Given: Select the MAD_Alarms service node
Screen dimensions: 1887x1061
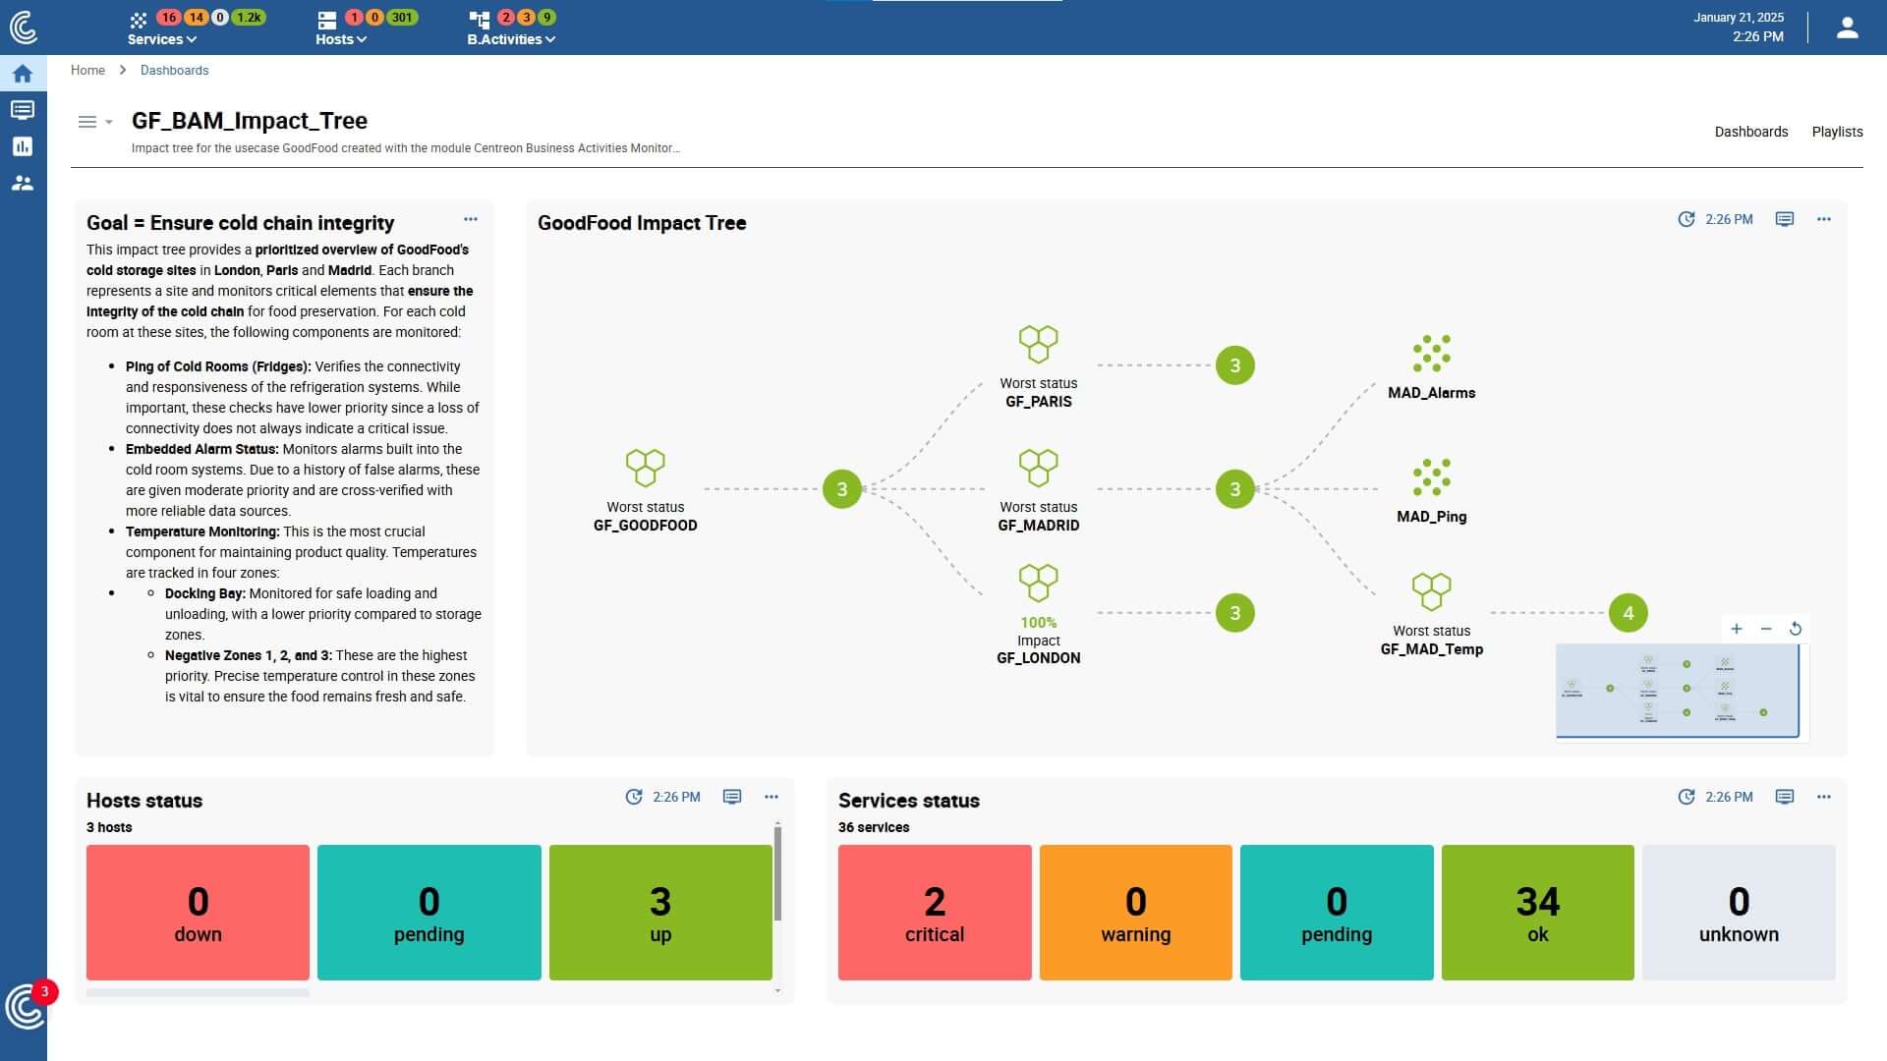Looking at the screenshot, I should click(x=1432, y=366).
